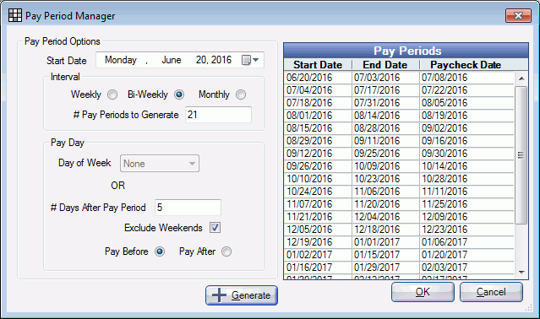This screenshot has height=319, width=540.
Task: Open the Day of Week dropdown
Action: click(160, 164)
